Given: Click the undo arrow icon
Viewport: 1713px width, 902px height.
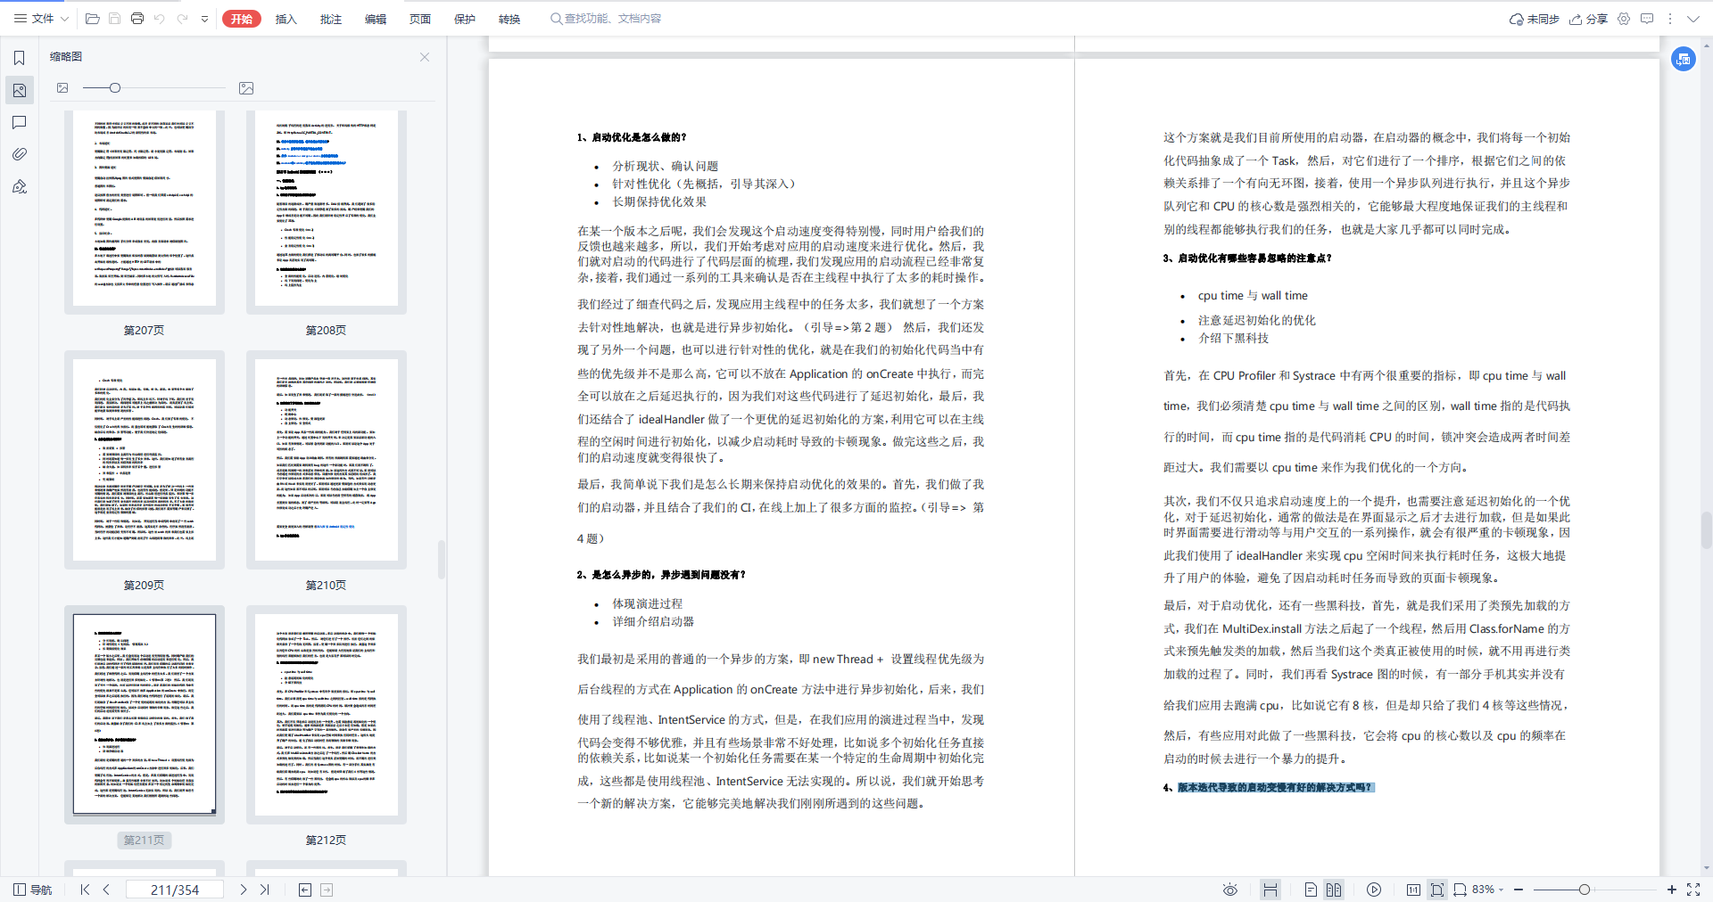Looking at the screenshot, I should click(160, 19).
